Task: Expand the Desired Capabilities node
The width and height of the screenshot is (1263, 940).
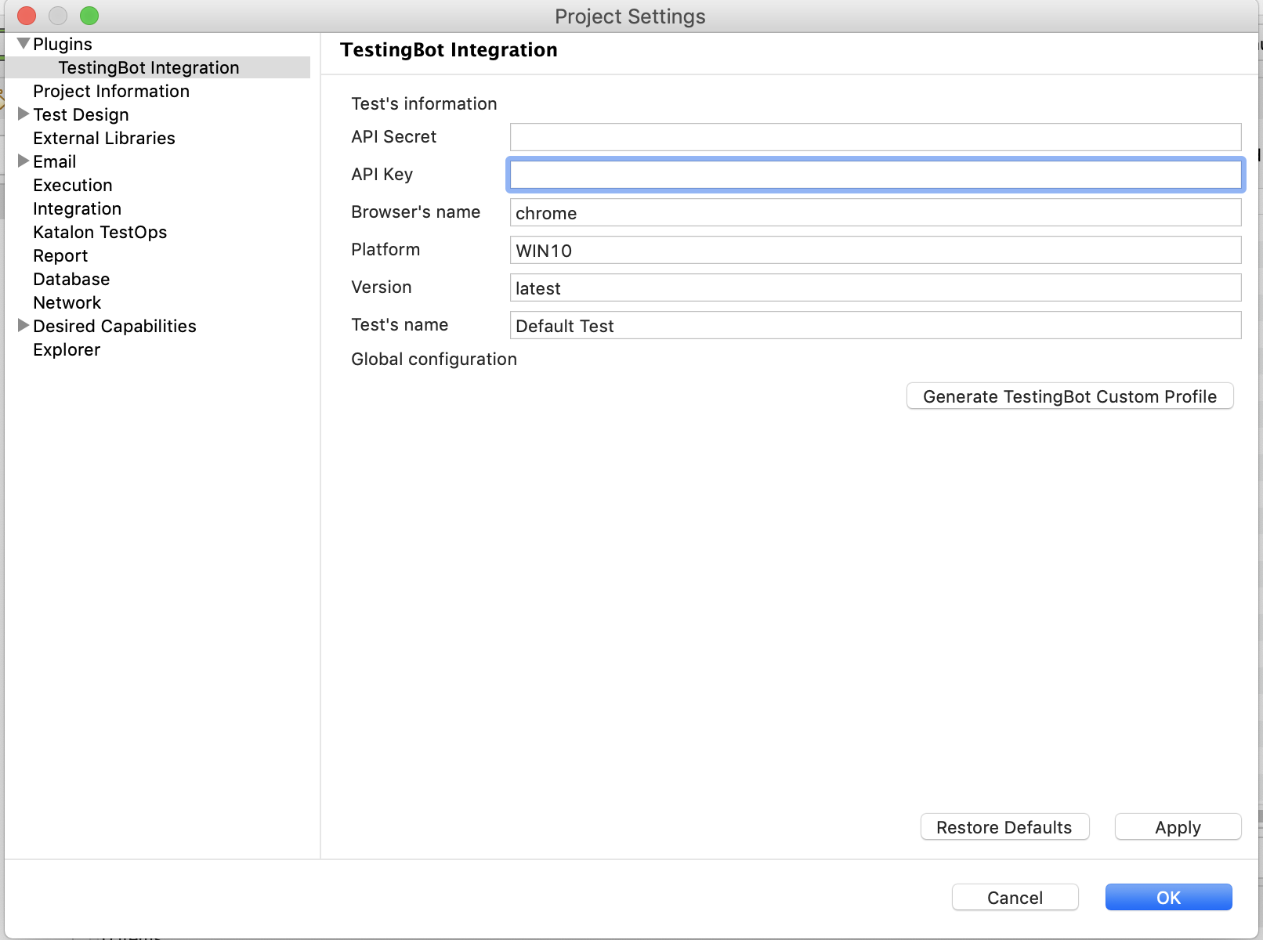Action: pos(24,326)
